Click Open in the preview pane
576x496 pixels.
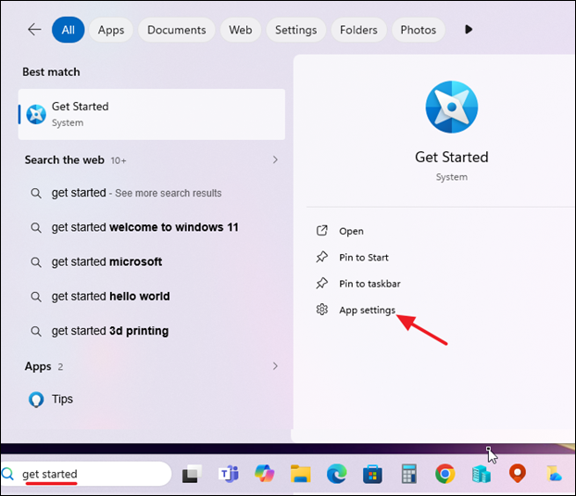pos(351,231)
